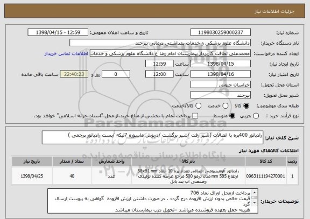
Task: Click the شماره نیاز number field
Action: (221, 32)
